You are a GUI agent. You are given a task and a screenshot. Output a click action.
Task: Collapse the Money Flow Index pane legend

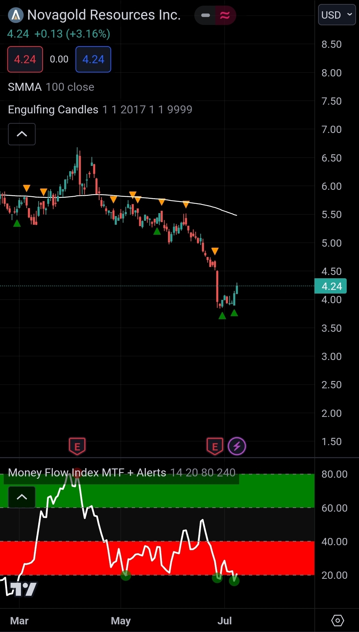pyautogui.click(x=22, y=497)
